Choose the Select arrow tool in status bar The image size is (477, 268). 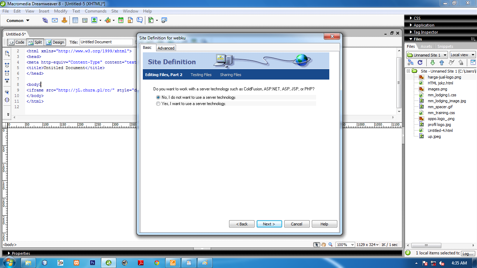pyautogui.click(x=316, y=245)
